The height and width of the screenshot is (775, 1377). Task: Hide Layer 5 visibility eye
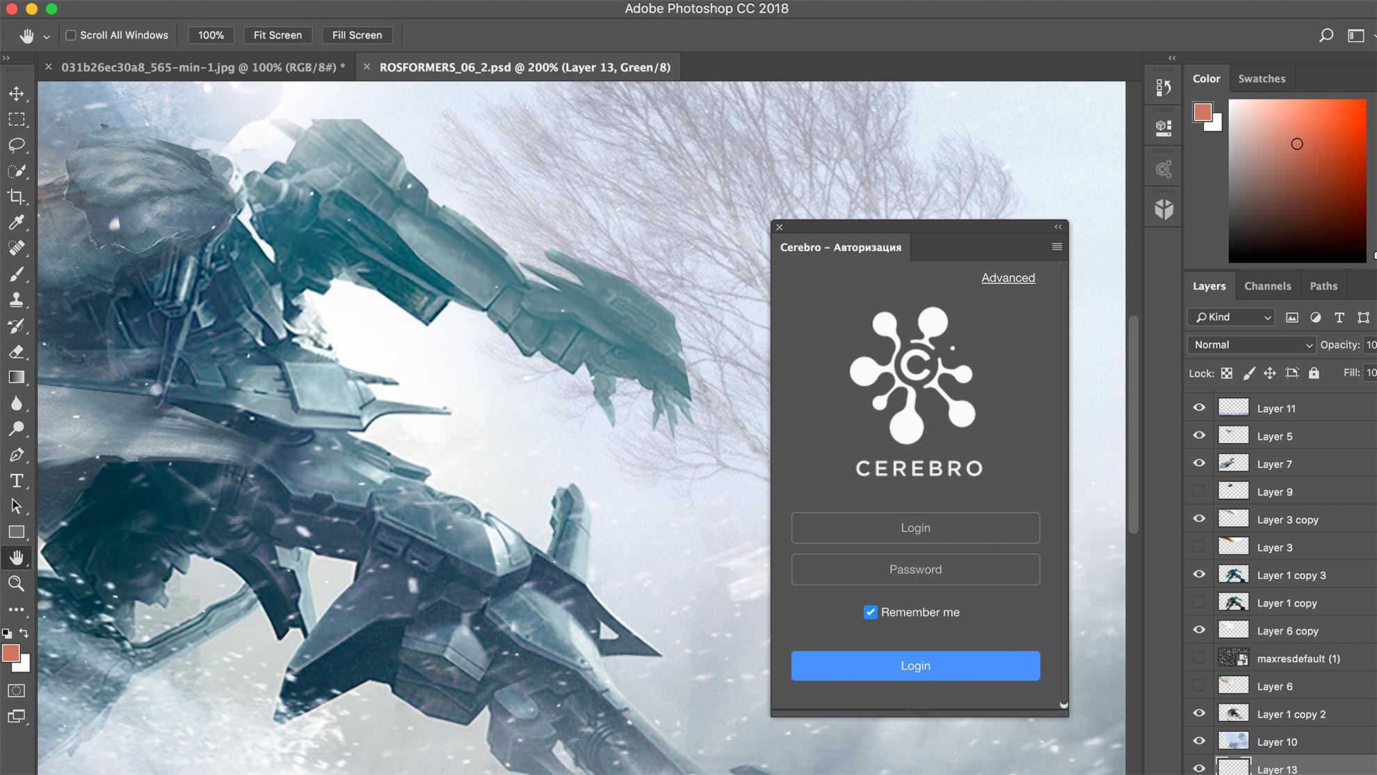[x=1199, y=436]
